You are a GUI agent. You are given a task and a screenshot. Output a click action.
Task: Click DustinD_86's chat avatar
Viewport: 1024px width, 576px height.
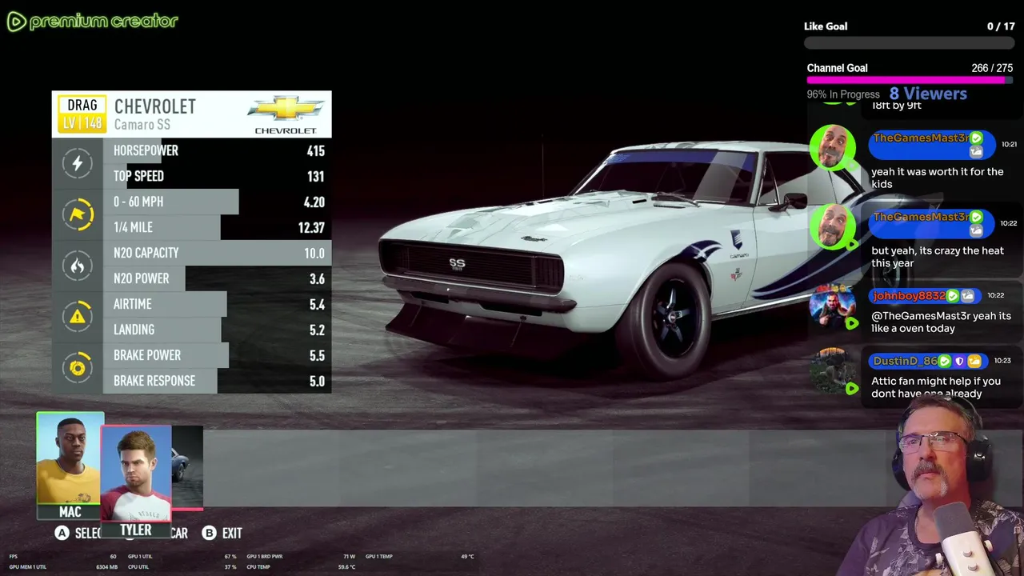click(x=832, y=370)
